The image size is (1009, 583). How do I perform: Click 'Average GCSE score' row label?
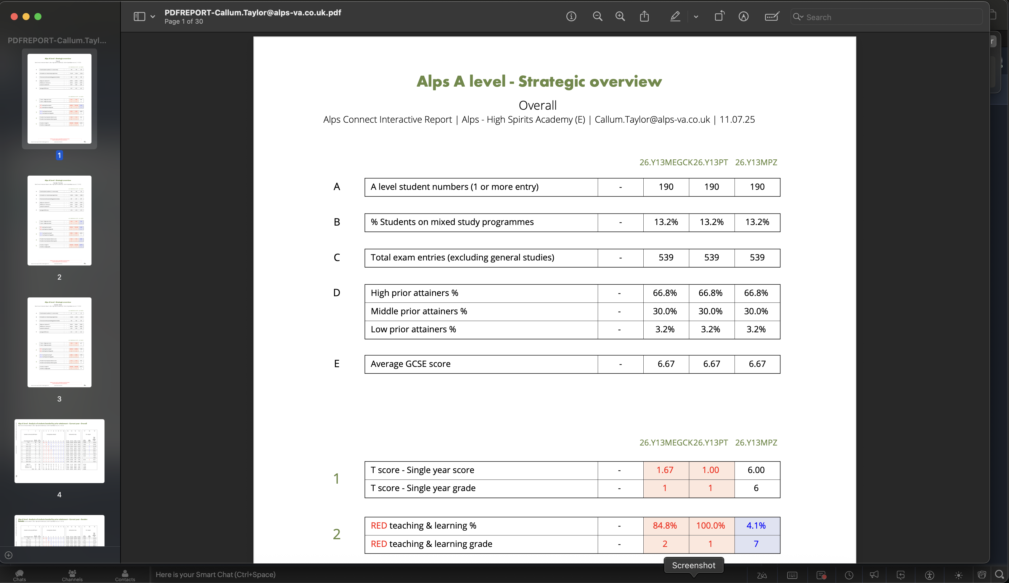(410, 364)
